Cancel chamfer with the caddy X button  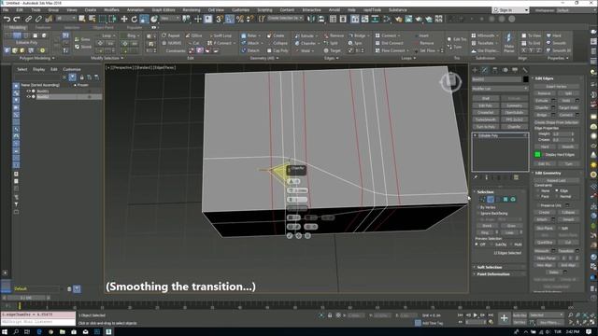(x=307, y=236)
